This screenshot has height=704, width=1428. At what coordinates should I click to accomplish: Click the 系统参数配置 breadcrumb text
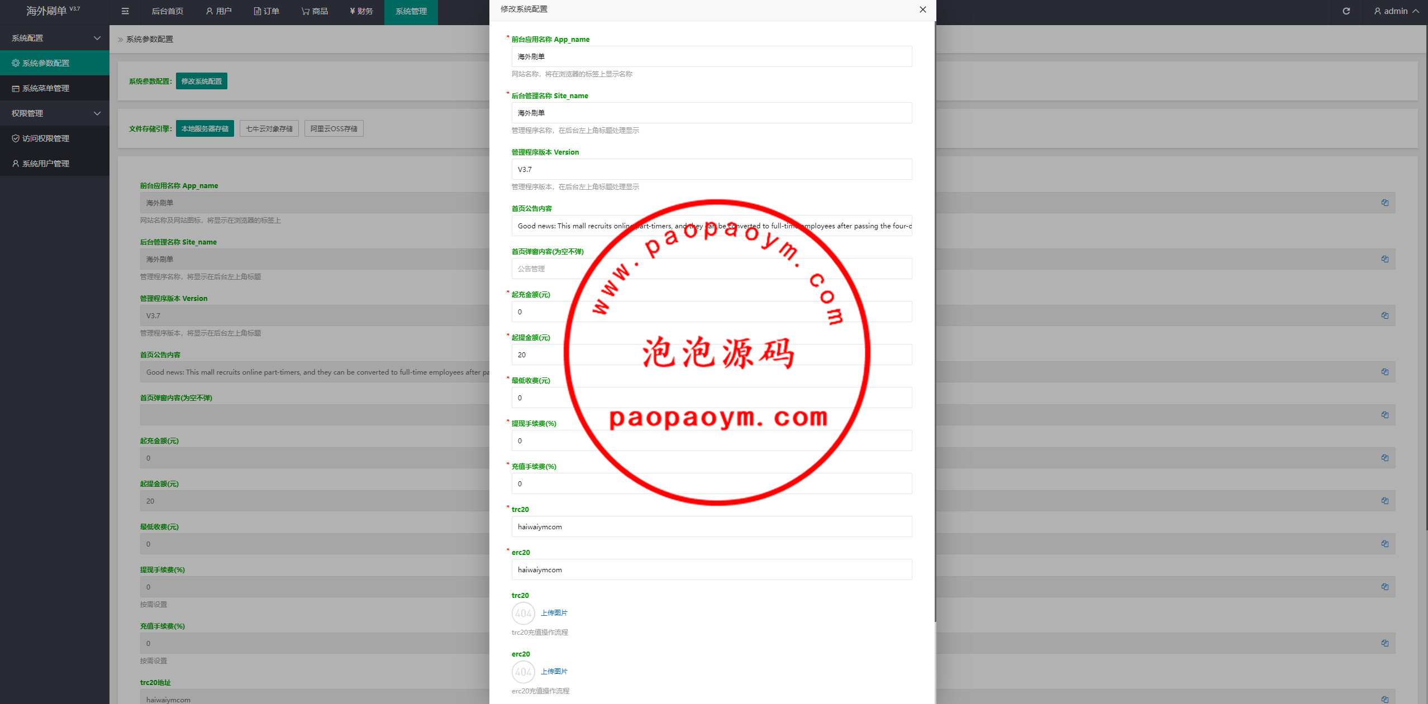(150, 39)
